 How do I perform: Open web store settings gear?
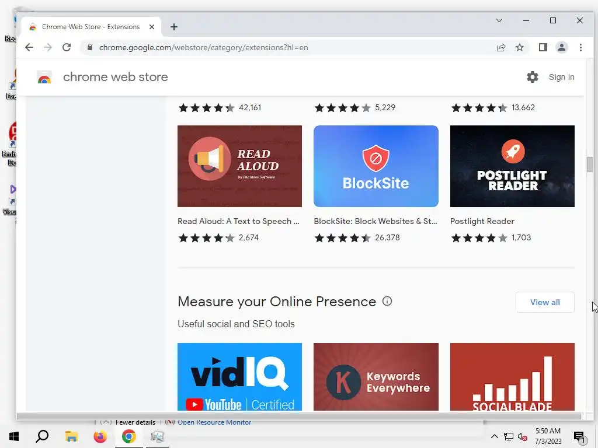point(532,77)
